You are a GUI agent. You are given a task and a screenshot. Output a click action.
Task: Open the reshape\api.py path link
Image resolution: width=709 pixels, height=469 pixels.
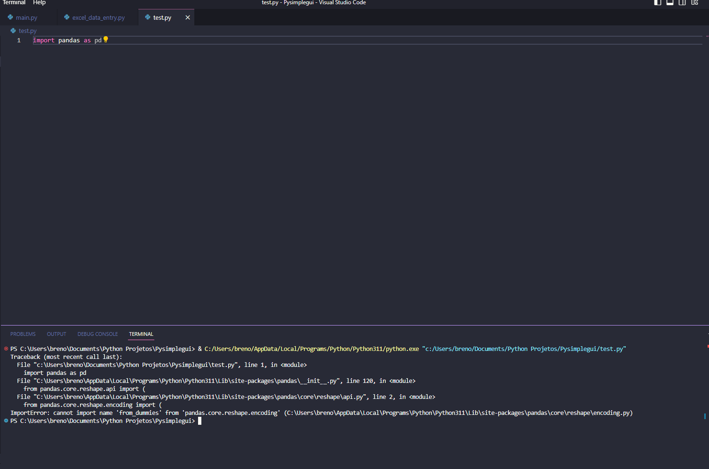(200, 397)
